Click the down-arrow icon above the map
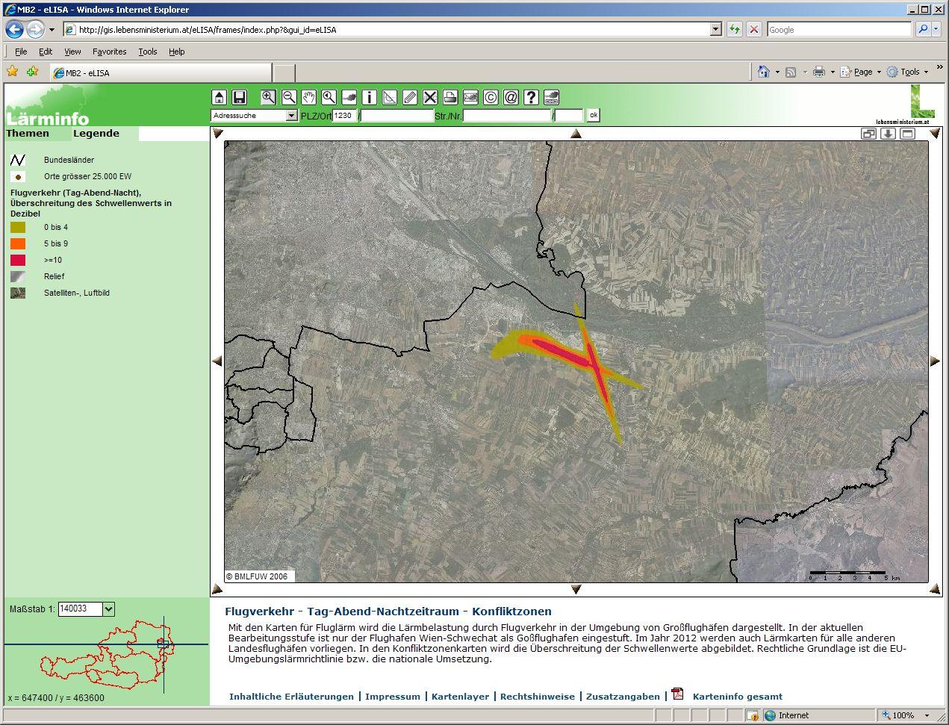This screenshot has width=949, height=725. [888, 134]
